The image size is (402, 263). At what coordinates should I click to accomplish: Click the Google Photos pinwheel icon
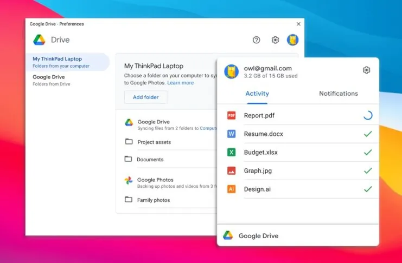[129, 181]
